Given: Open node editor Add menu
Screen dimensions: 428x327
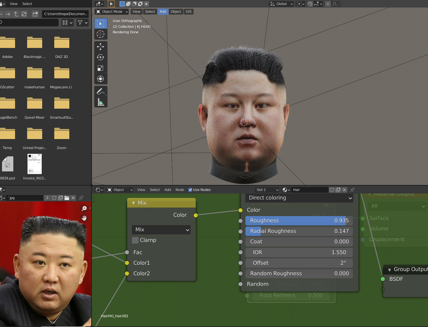Looking at the screenshot, I should point(168,190).
